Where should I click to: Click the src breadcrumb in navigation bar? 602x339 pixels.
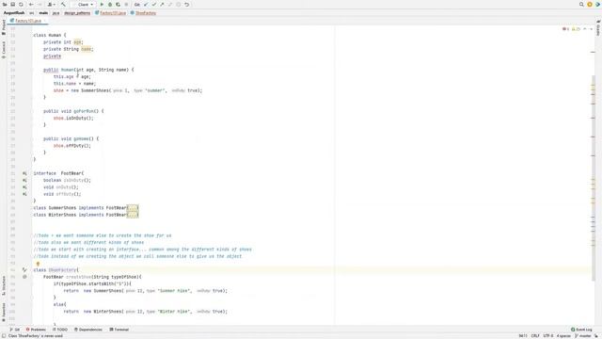tap(32, 12)
